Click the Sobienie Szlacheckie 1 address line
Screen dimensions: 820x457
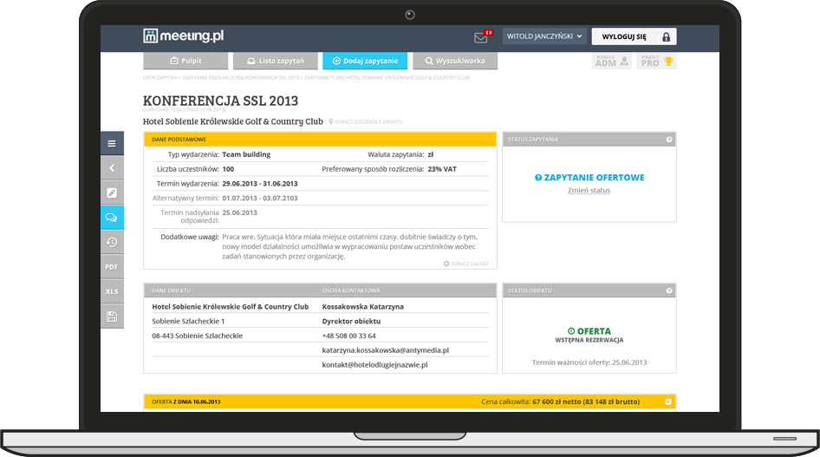click(188, 321)
